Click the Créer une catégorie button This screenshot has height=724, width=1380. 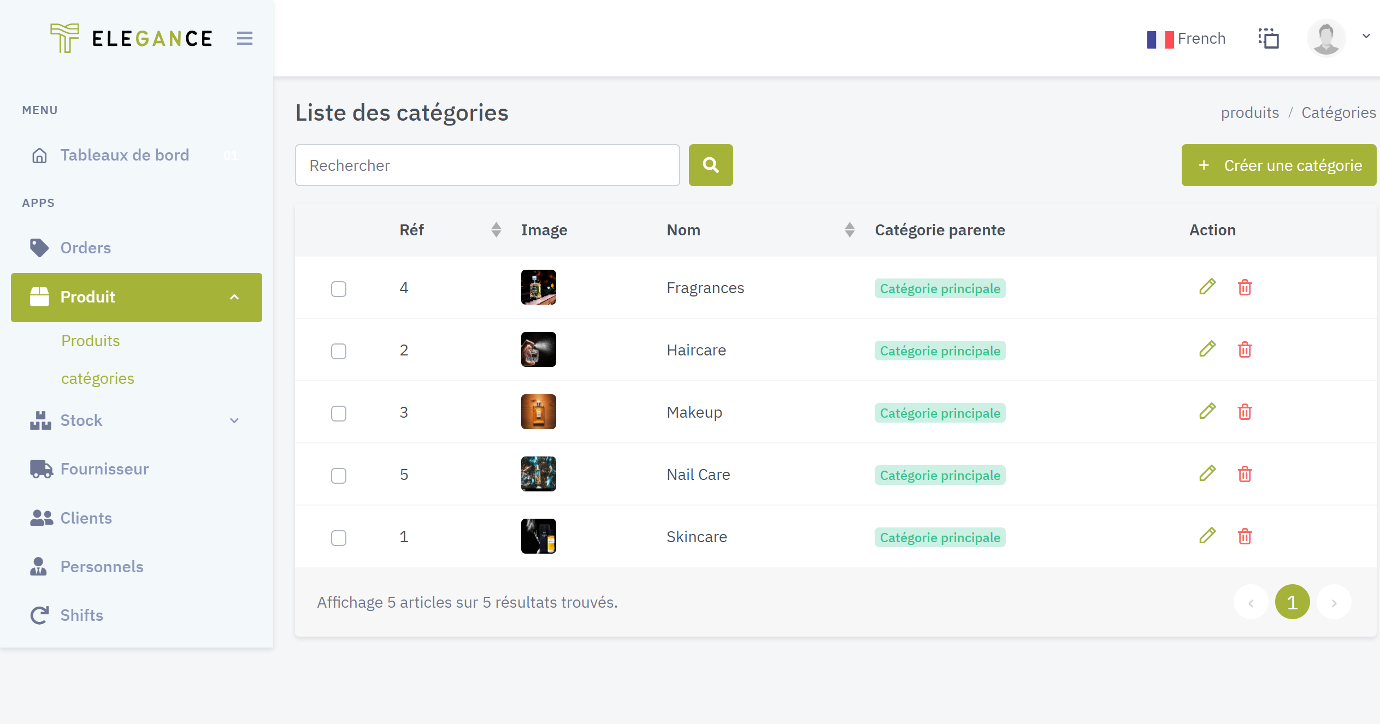[x=1278, y=165]
